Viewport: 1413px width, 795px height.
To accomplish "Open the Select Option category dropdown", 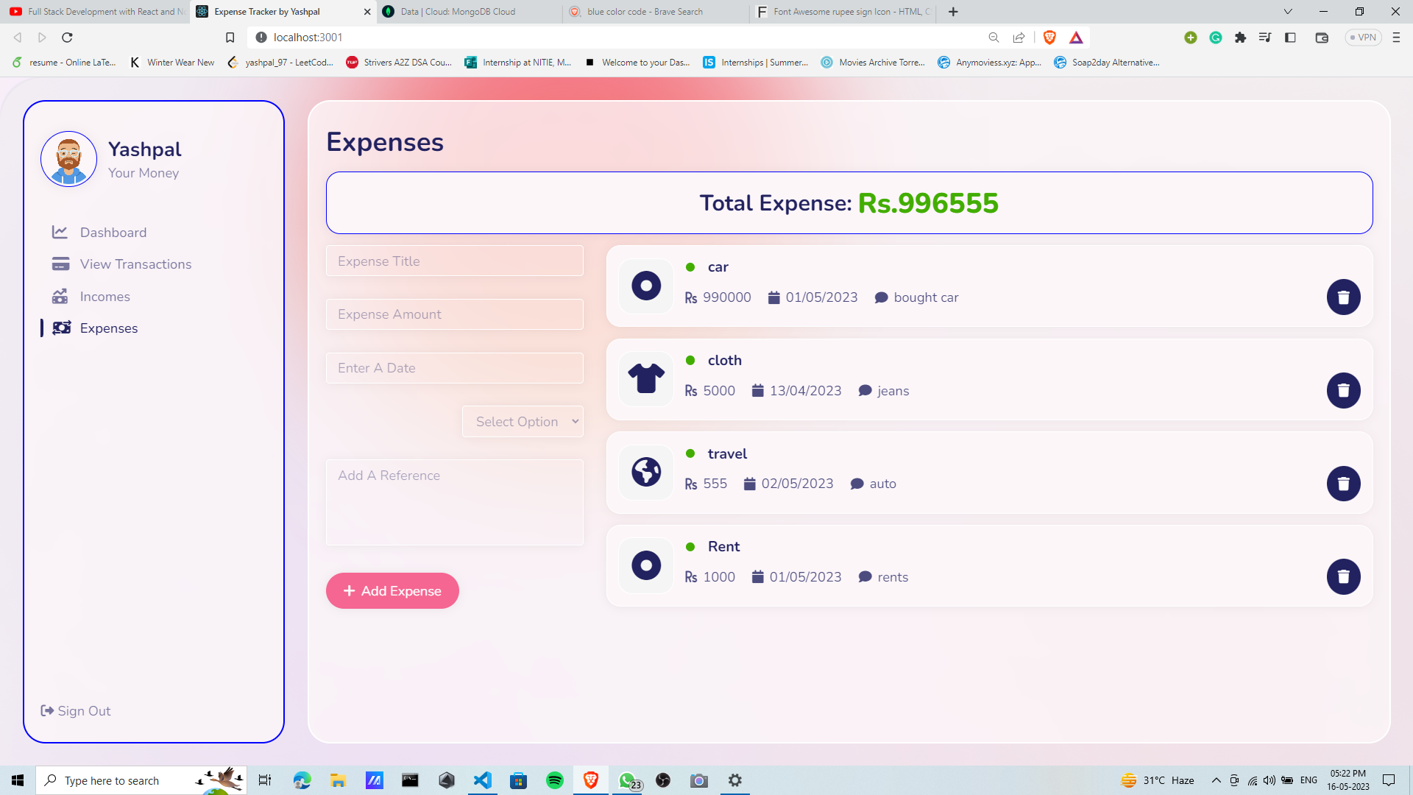I will point(523,421).
